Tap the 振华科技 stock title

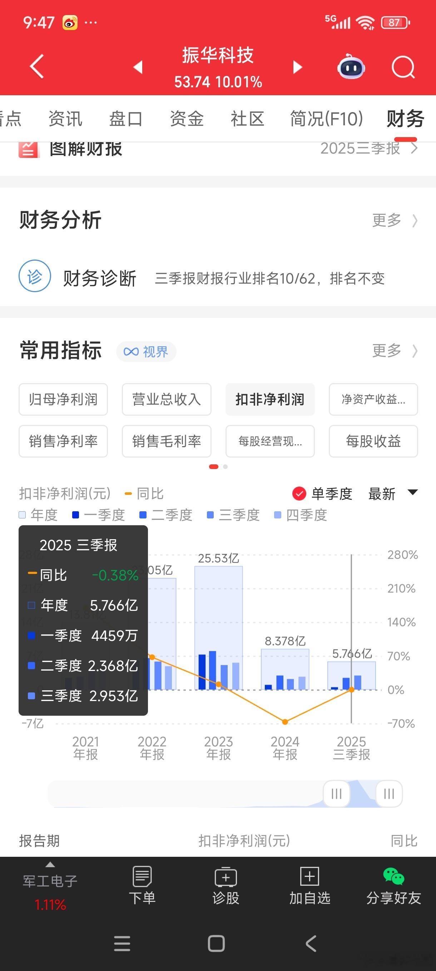[218, 55]
